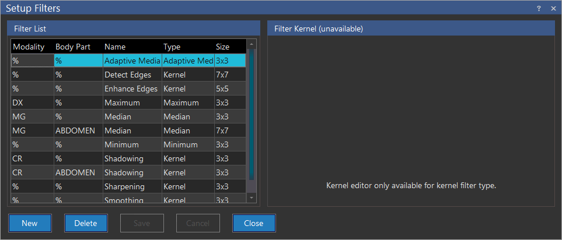Click the filter list vertical scrollbar thumb
This screenshot has width=562, height=240.
(252, 114)
